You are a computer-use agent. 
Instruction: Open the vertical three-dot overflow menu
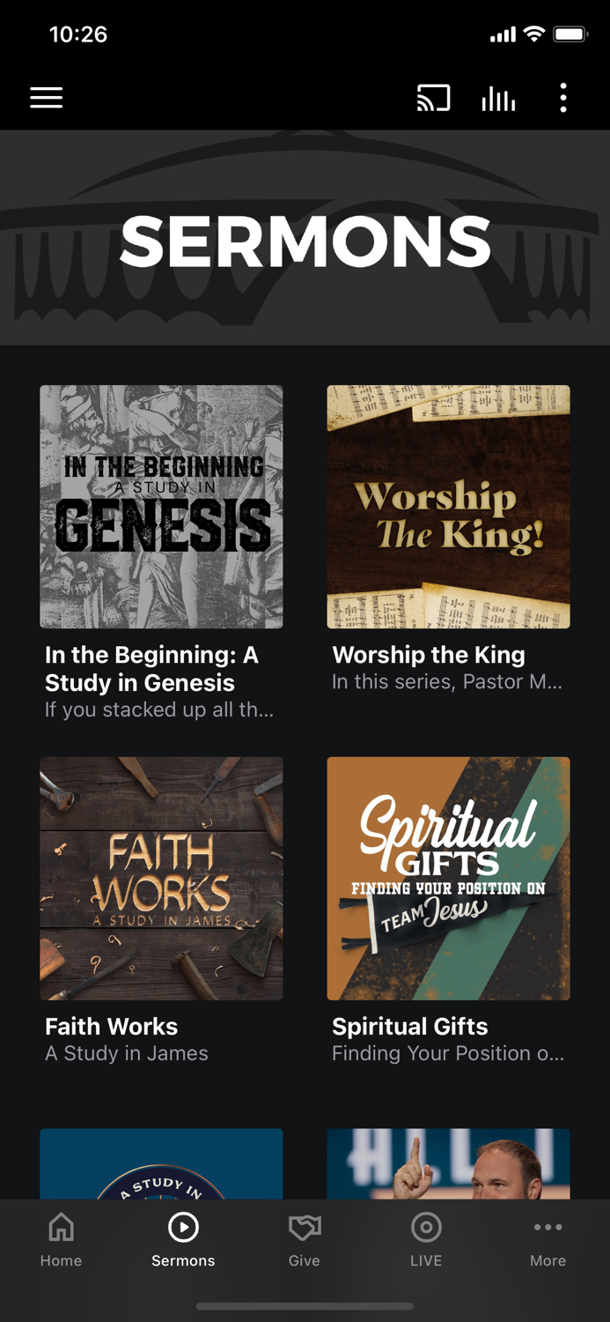coord(563,98)
